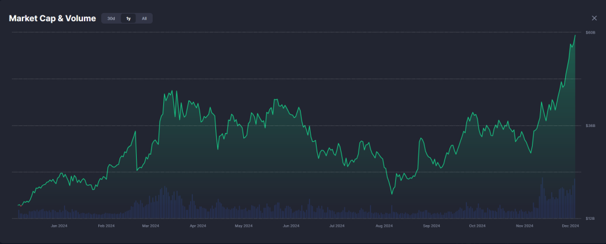Click the Feb 2024 axis label
Image resolution: width=606 pixels, height=244 pixels.
click(107, 226)
